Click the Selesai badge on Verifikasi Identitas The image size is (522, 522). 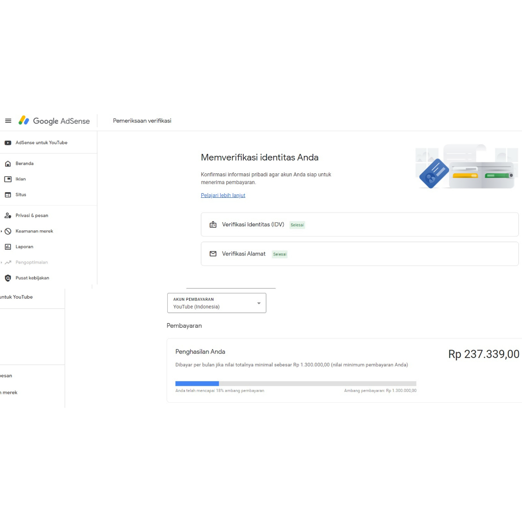pyautogui.click(x=297, y=225)
